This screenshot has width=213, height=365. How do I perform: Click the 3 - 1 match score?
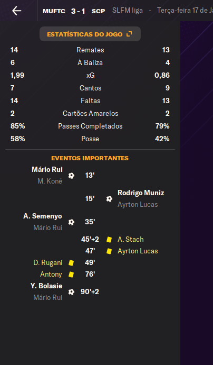pyautogui.click(x=78, y=11)
